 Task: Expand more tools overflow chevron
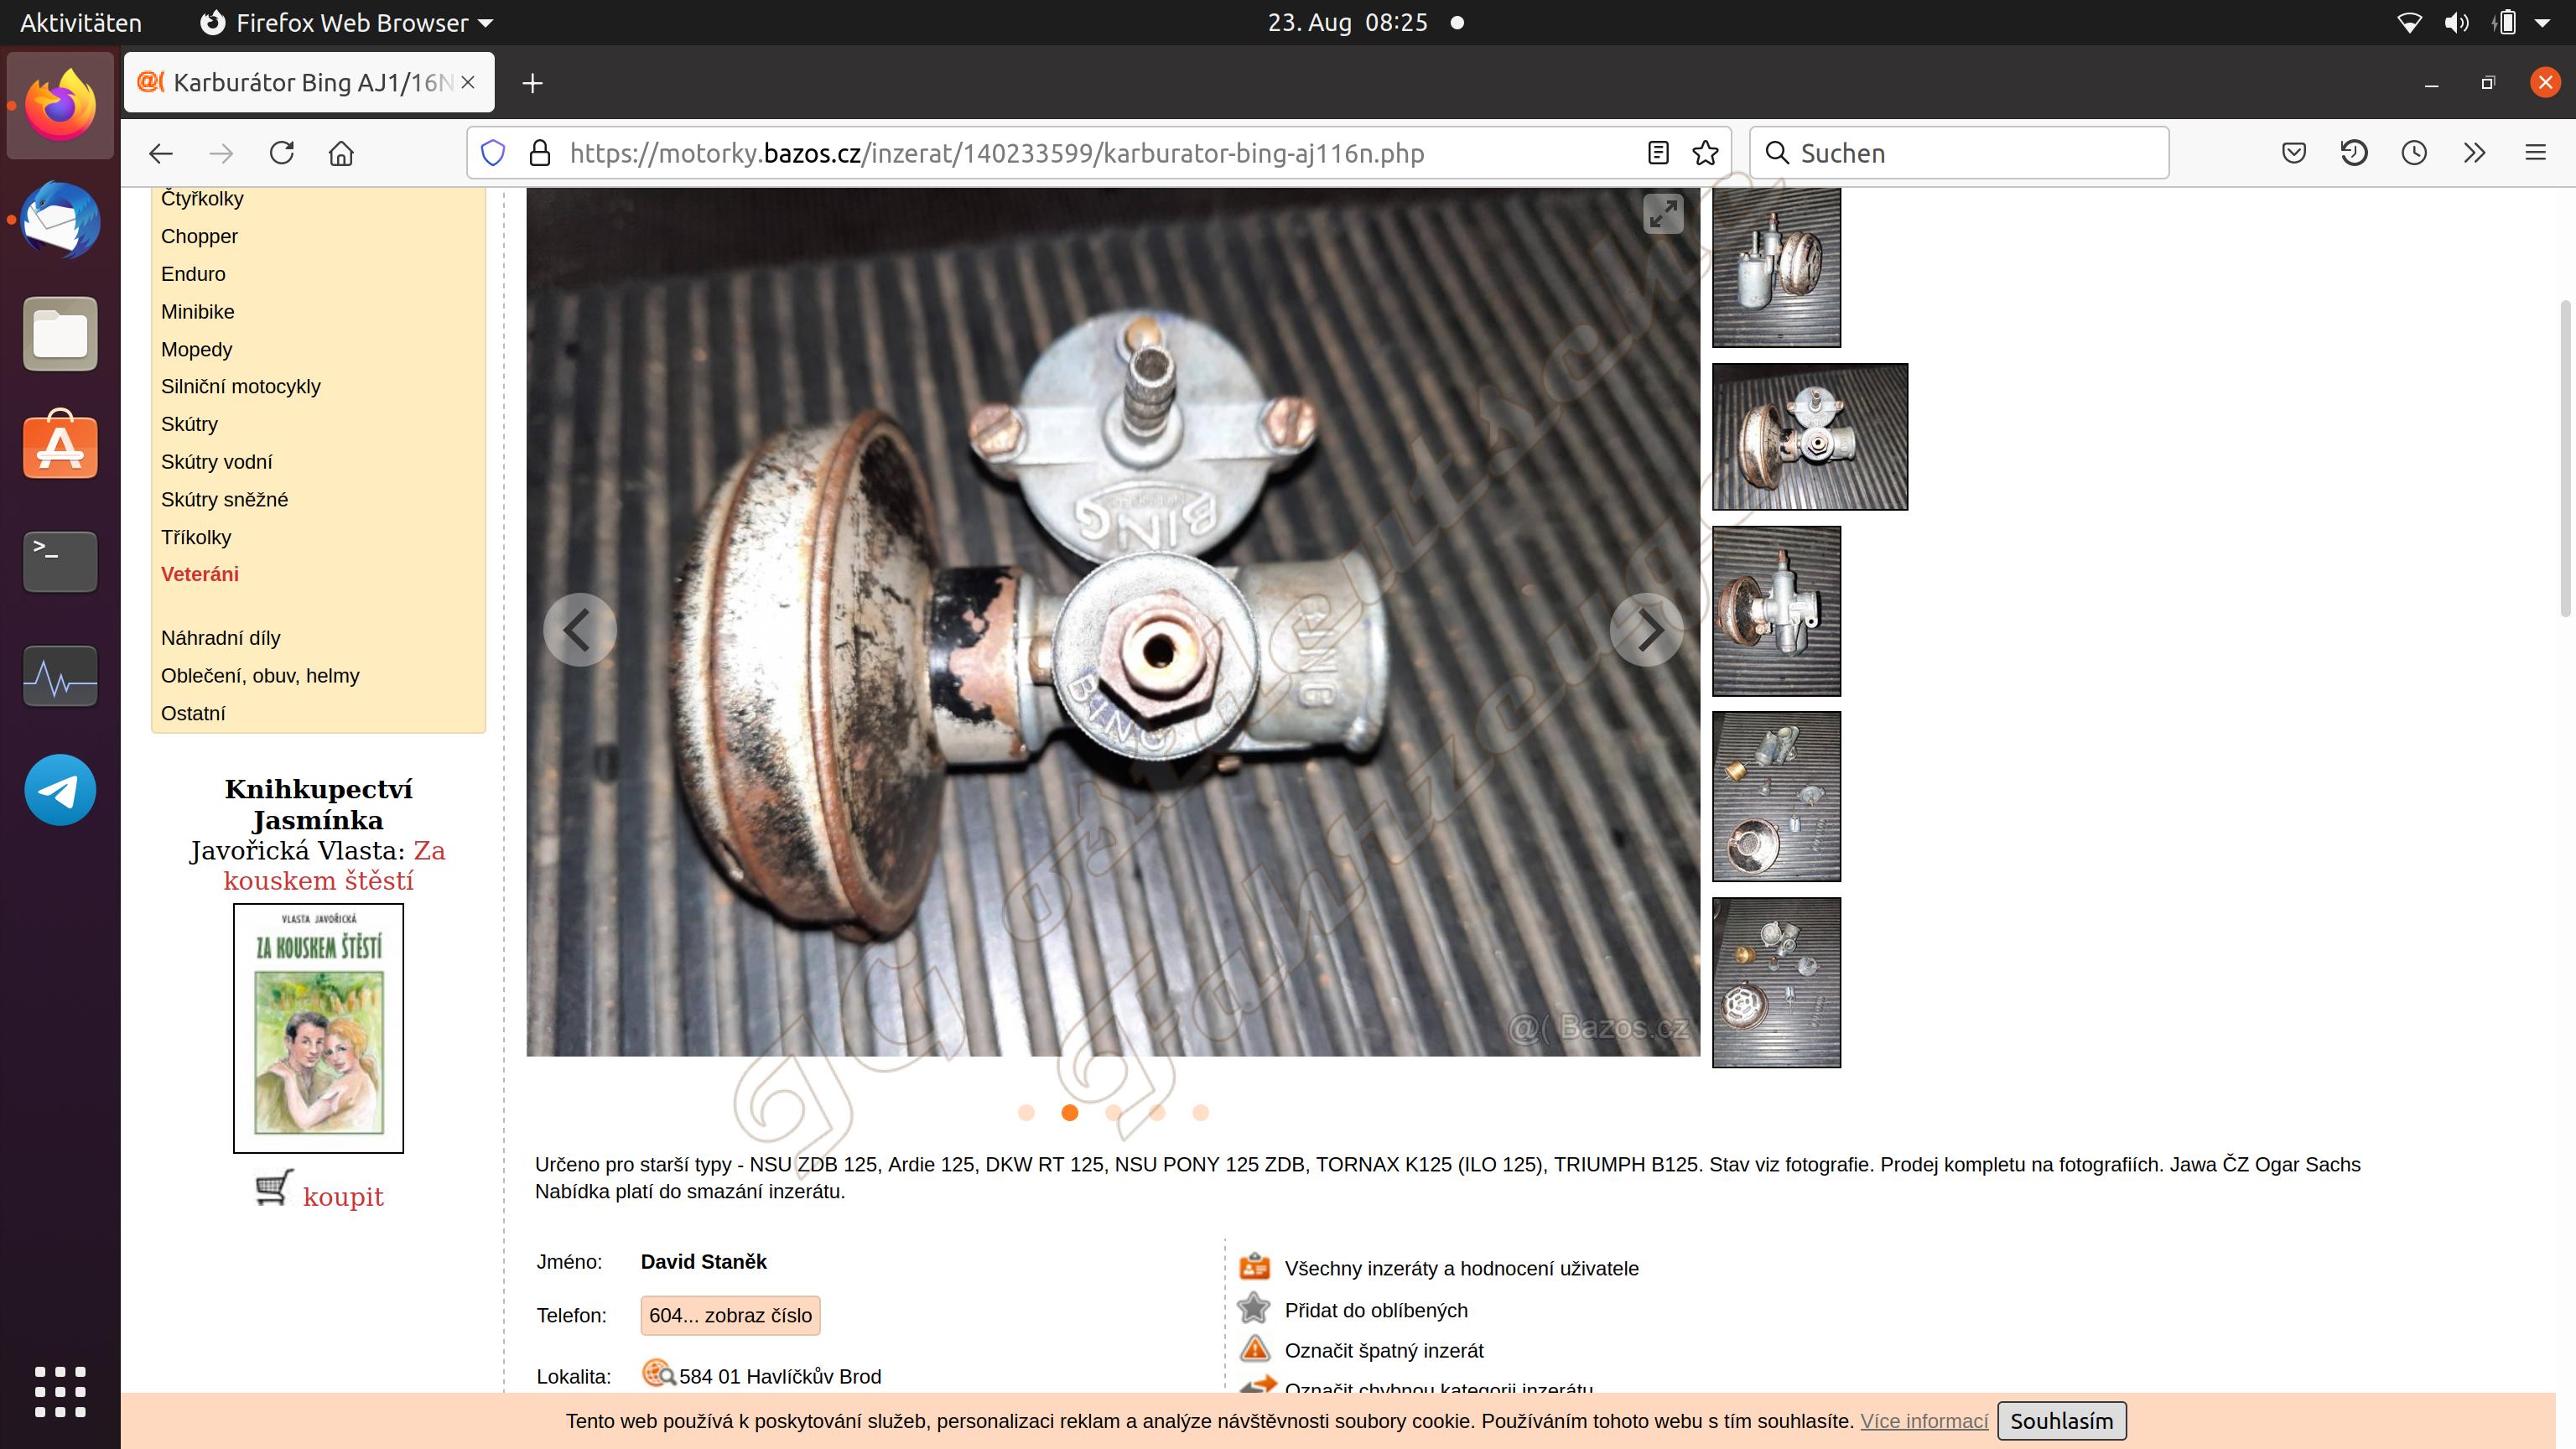coord(2474,153)
